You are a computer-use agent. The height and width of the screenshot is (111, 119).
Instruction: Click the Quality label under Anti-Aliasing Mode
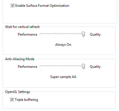click(x=95, y=67)
